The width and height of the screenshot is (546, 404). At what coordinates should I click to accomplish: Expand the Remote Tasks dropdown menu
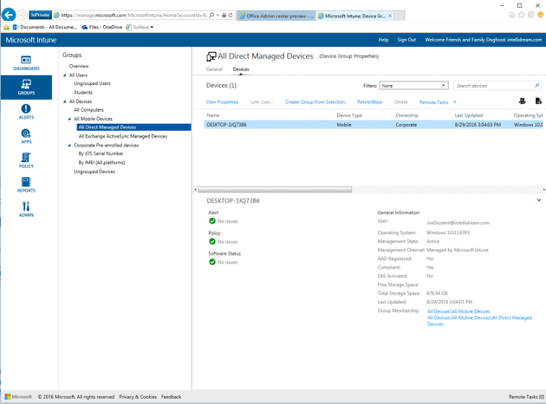tap(455, 102)
